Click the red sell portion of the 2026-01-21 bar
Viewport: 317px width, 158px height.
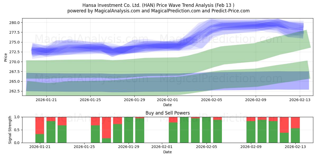40,126
